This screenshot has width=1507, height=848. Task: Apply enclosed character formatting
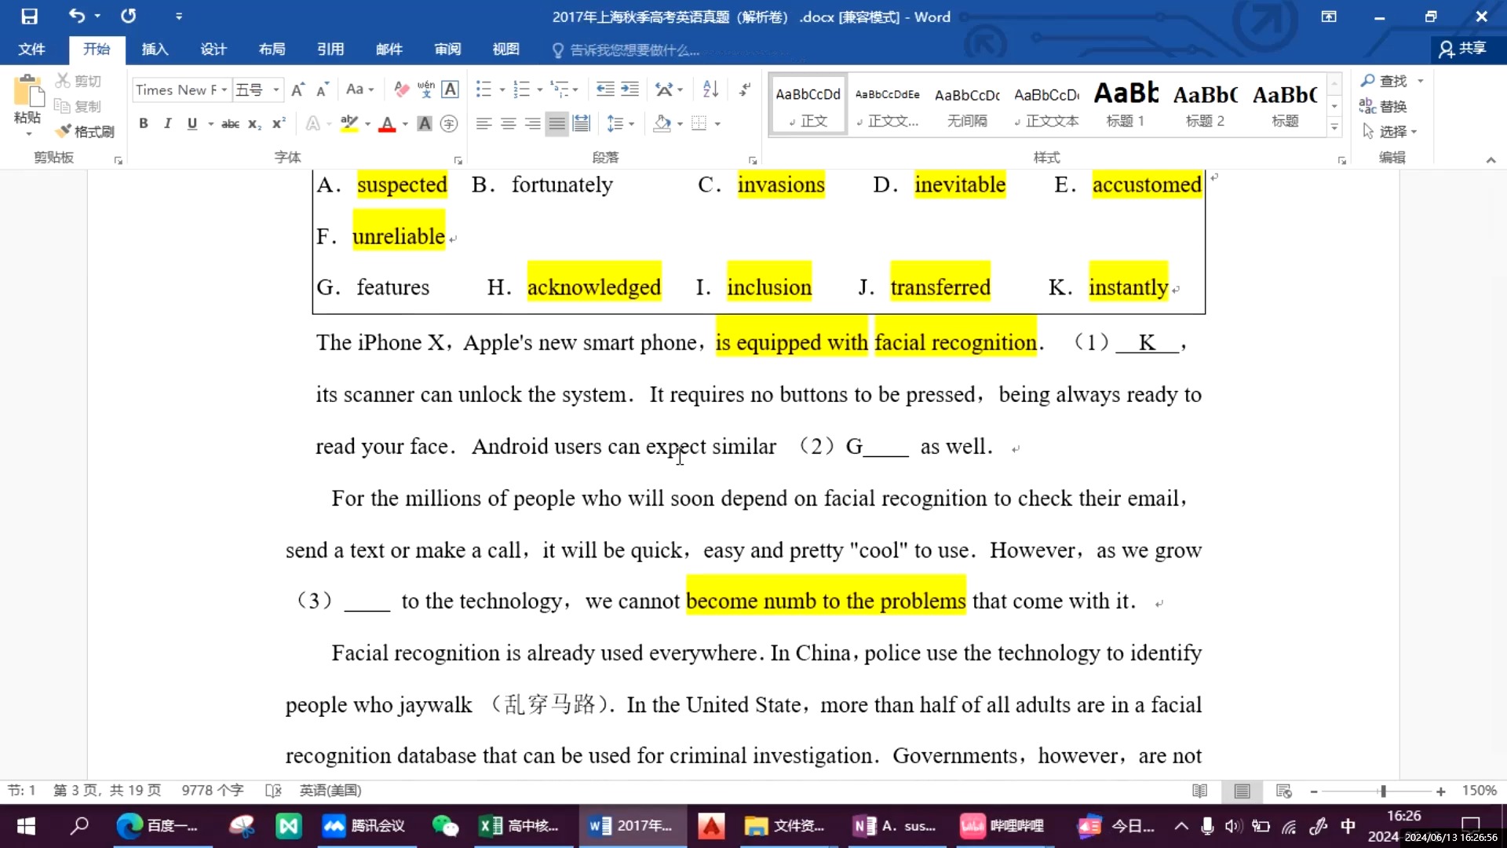[449, 124]
